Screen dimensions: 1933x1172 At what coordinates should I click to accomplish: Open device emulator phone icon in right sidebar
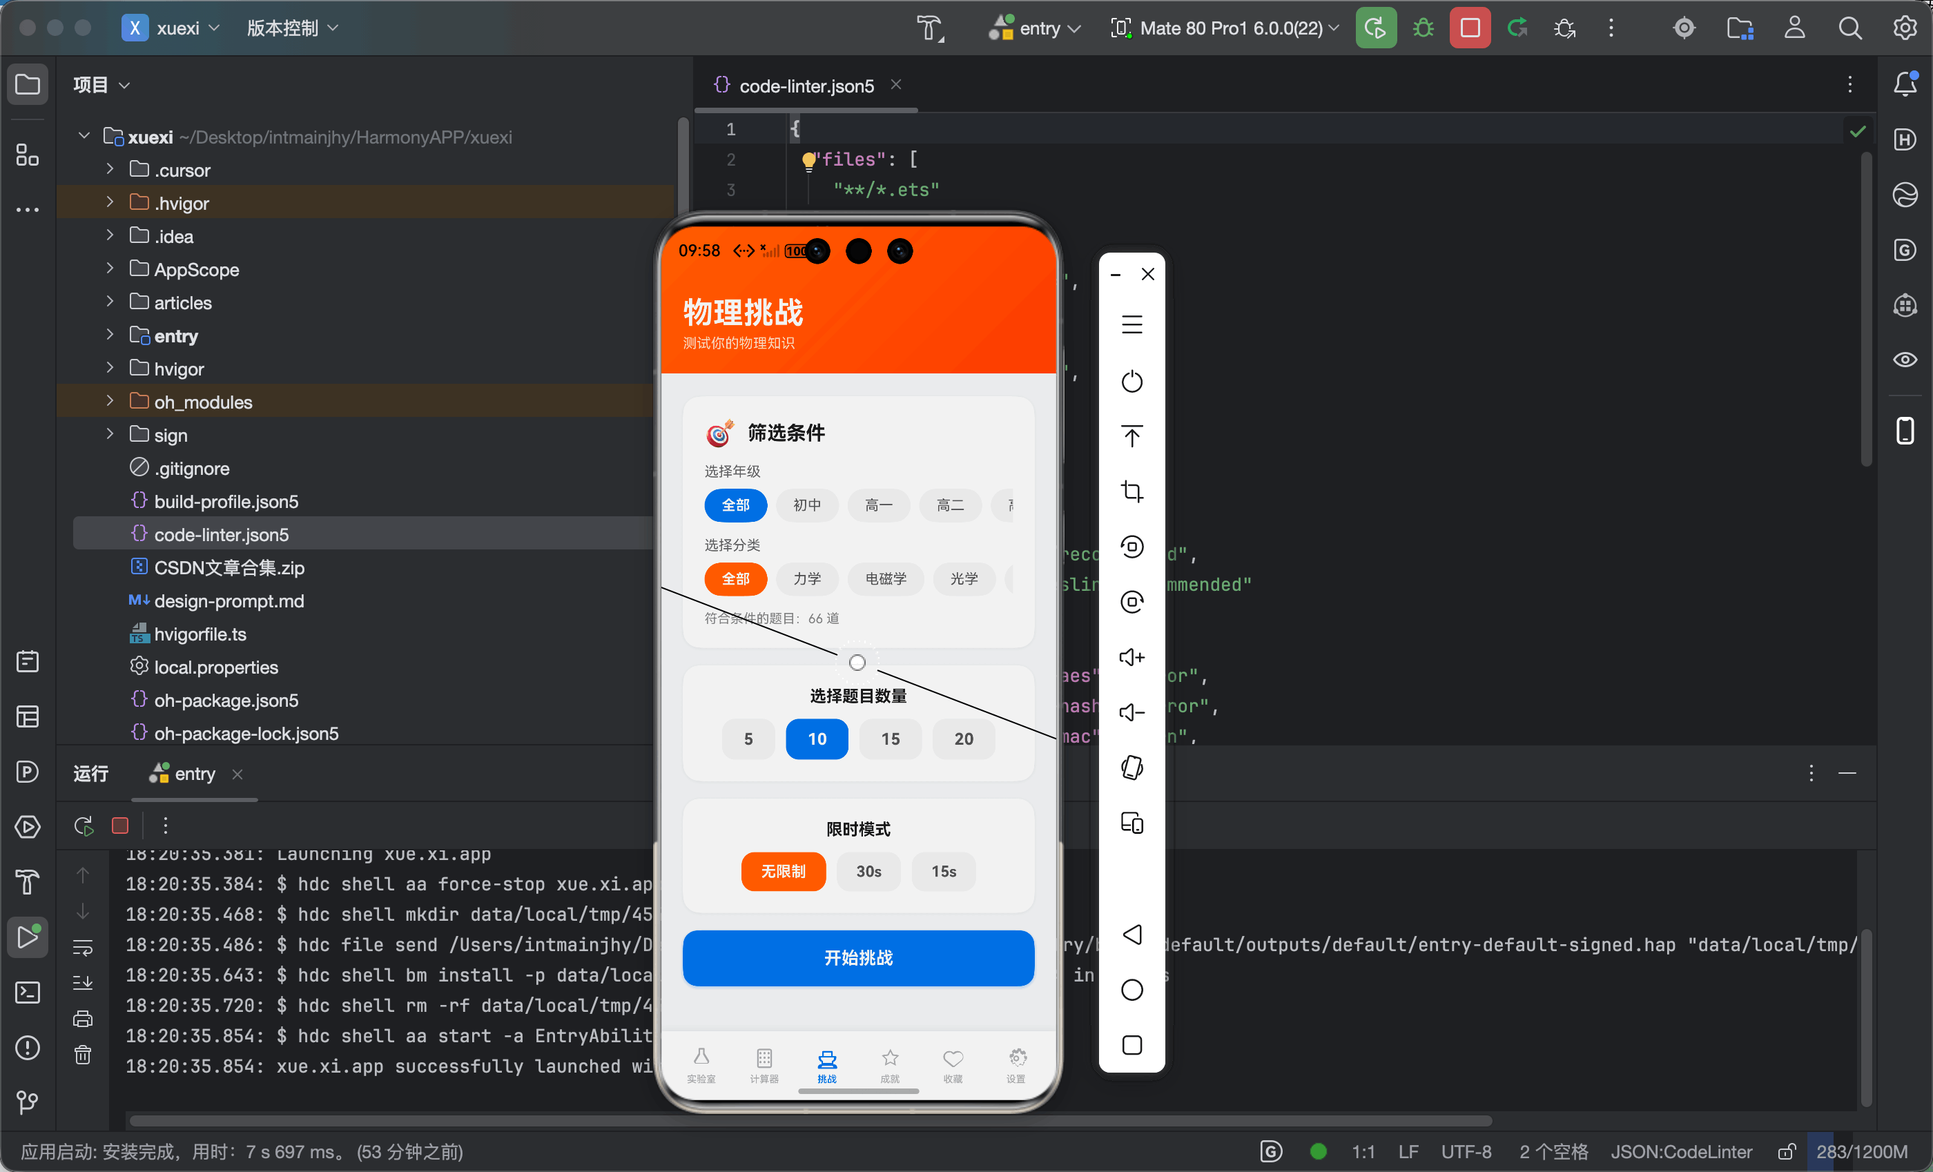coord(1905,431)
